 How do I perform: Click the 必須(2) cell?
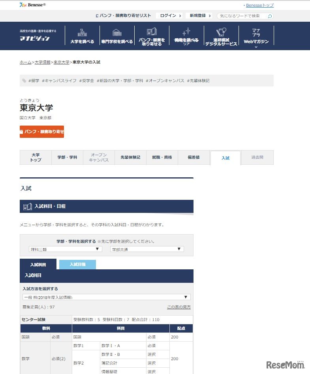(x=61, y=359)
